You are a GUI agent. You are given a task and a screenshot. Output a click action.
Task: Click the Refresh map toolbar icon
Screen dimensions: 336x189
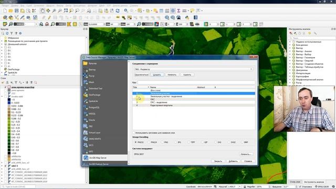click(x=118, y=10)
